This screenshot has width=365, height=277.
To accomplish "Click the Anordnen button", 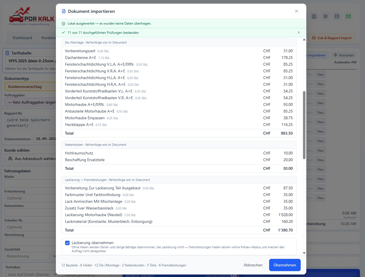I will point(343,55).
